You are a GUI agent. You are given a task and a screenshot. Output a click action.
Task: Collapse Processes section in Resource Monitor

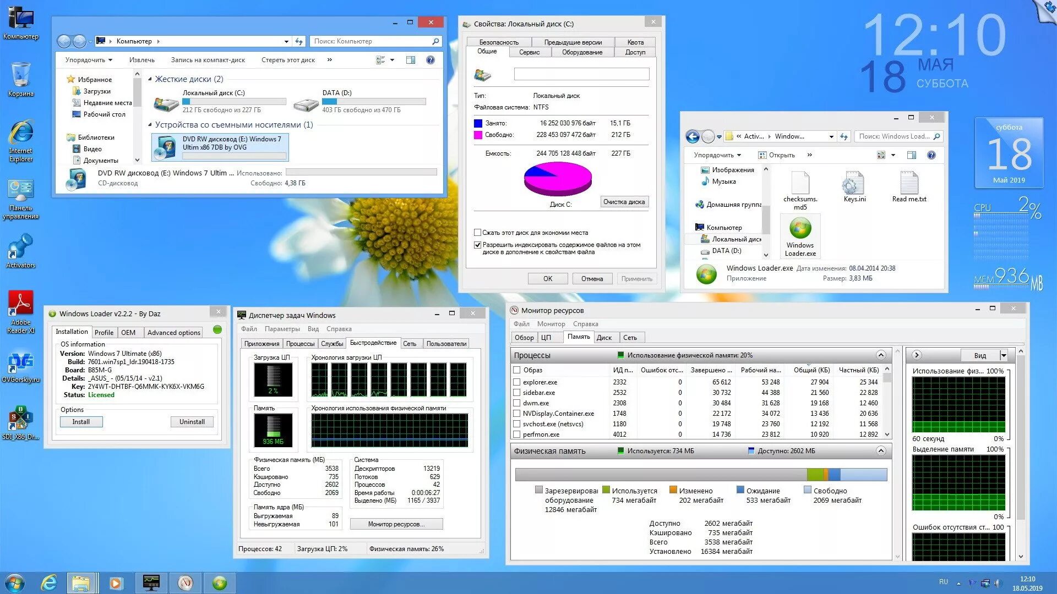(881, 355)
